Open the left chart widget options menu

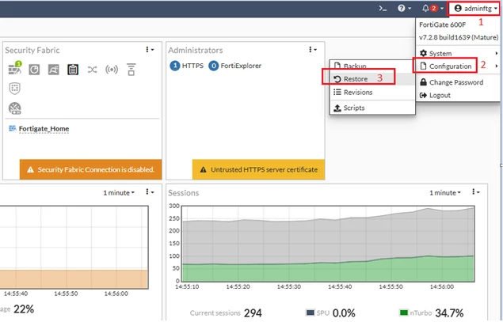[150, 192]
